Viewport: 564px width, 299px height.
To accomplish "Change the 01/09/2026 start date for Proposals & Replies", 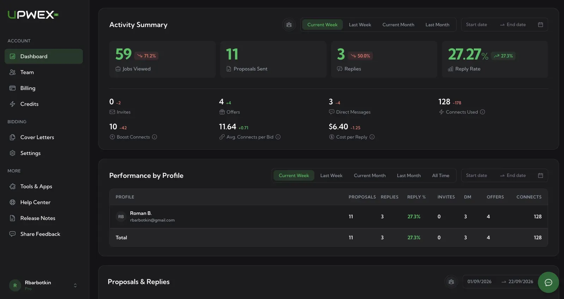I will tap(479, 282).
